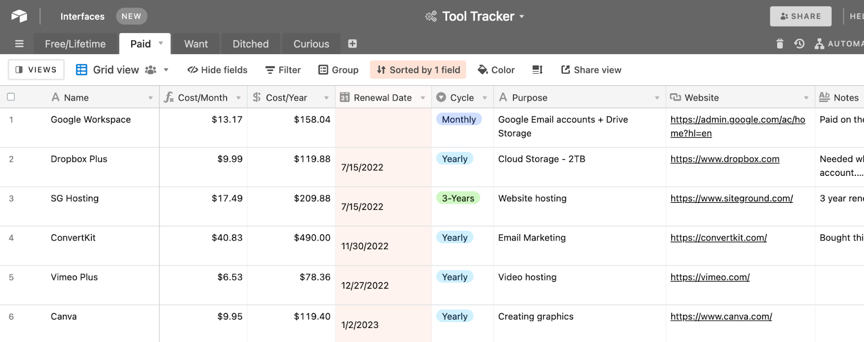This screenshot has width=864, height=342.
Task: Select the Cloud Storage - 2TB cell
Action: (x=579, y=167)
